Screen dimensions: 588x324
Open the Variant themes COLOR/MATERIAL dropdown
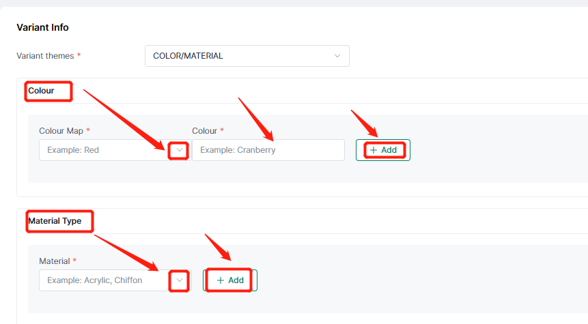[x=247, y=56]
